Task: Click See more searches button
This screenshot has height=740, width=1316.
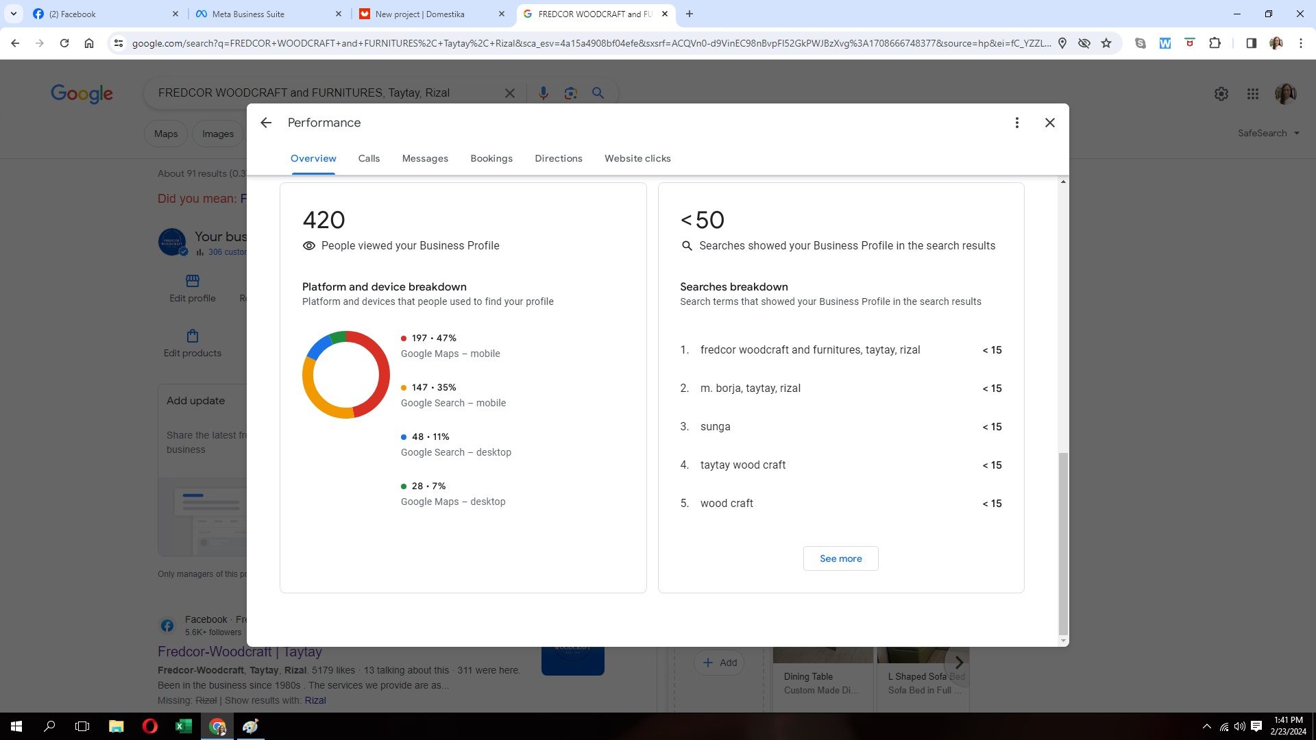Action: tap(841, 558)
